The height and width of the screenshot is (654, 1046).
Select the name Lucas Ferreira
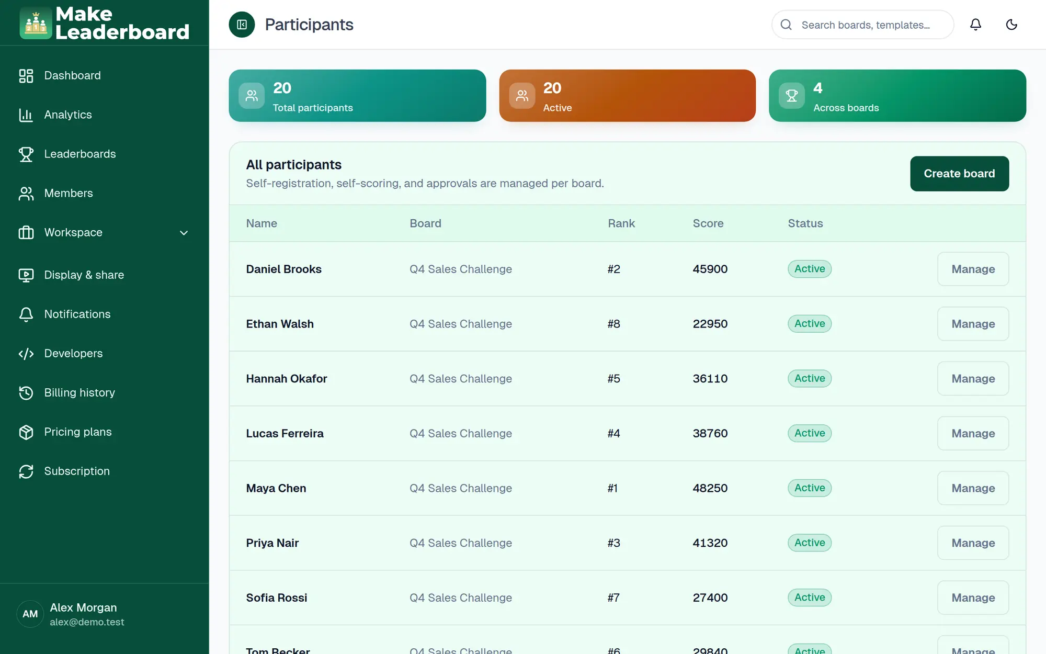point(285,433)
